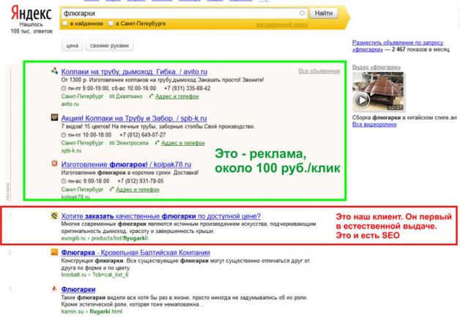Click the handset icon in spb-k.ru ad
The width and height of the screenshot is (460, 321).
click(x=157, y=143)
